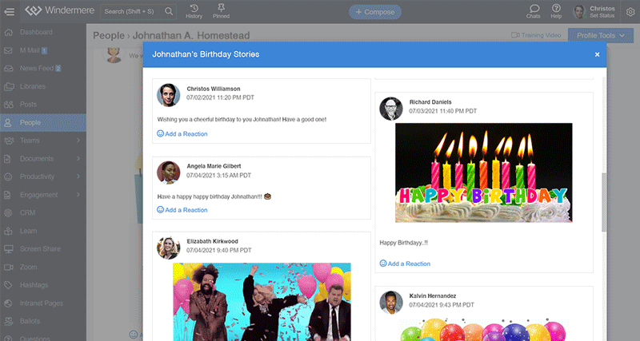Click the M Mail envelope icon
Image resolution: width=640 pixels, height=341 pixels.
(8, 50)
